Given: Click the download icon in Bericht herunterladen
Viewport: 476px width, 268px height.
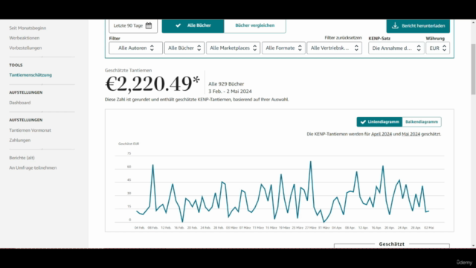Looking at the screenshot, I should tap(395, 25).
